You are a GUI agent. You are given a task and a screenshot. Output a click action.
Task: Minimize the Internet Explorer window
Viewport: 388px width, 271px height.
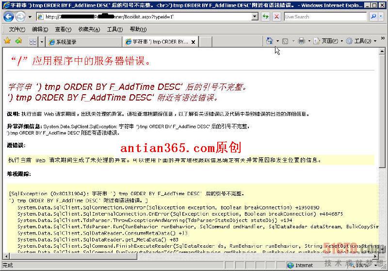tap(368, 5)
